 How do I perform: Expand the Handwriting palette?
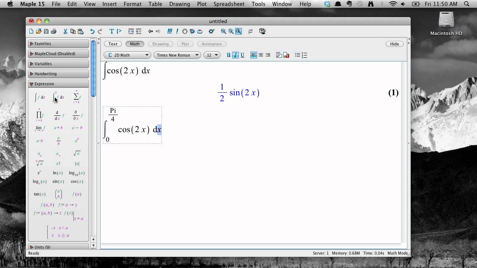pos(59,74)
